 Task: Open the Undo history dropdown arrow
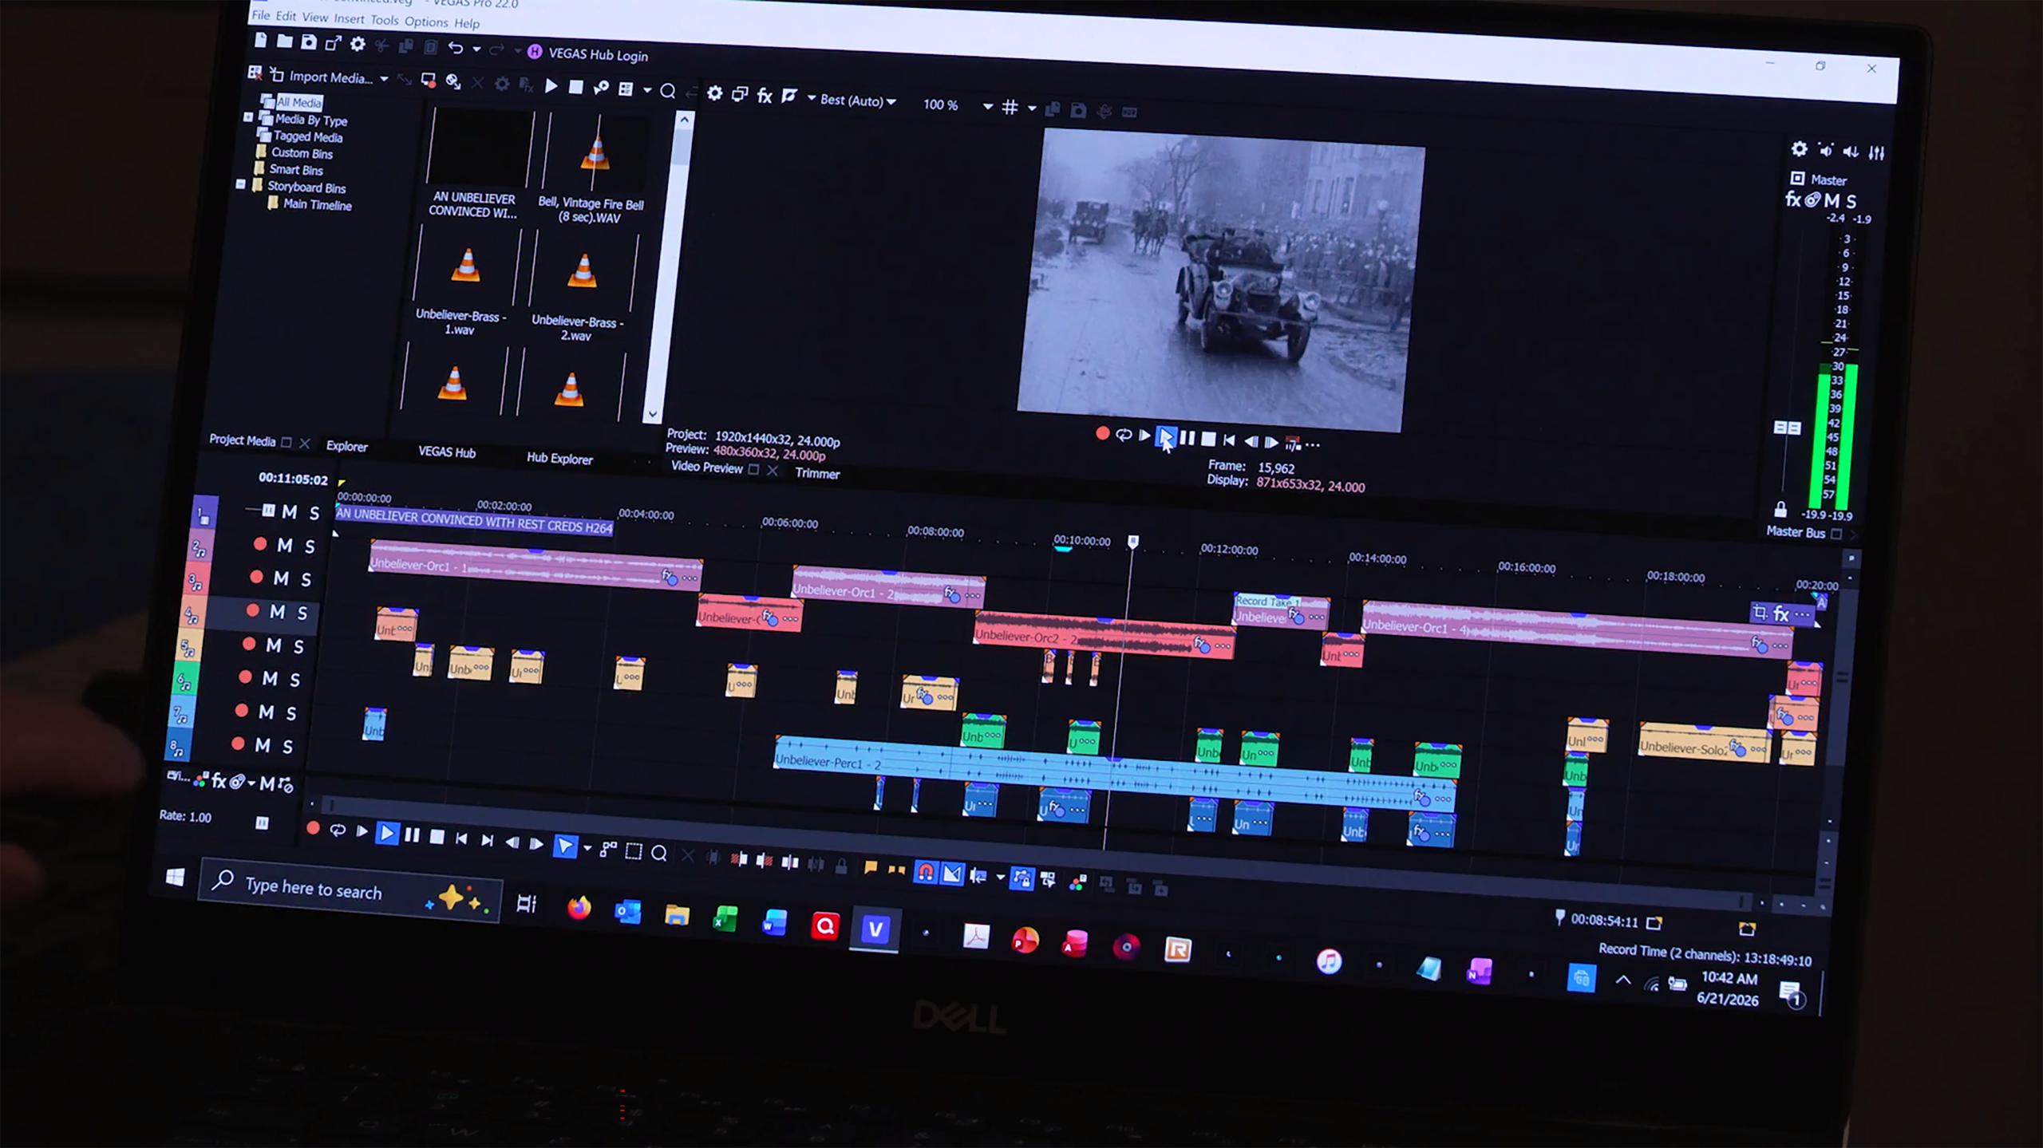point(477,49)
